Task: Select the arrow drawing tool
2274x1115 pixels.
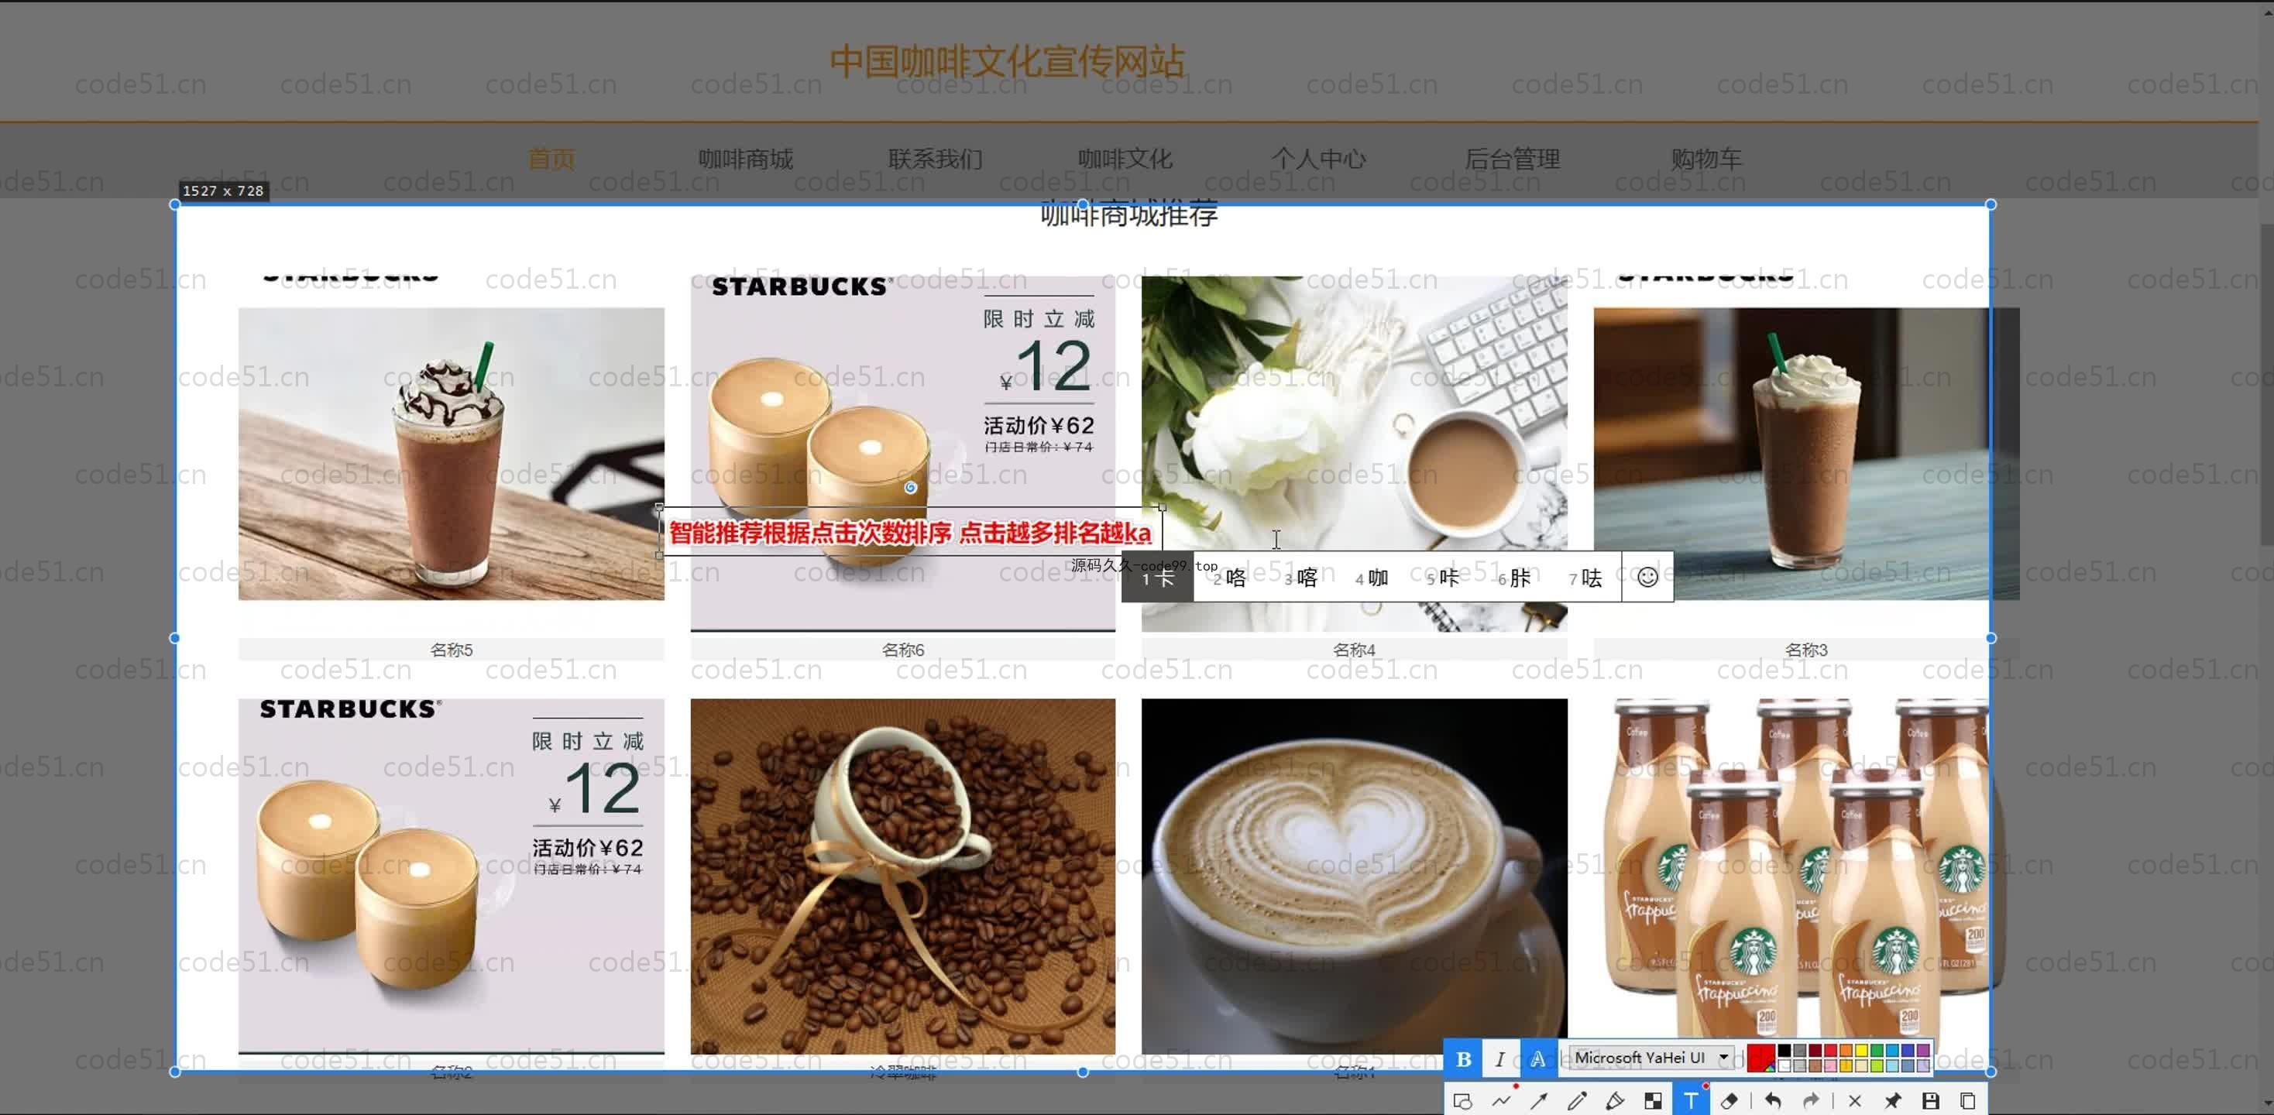Action: pyautogui.click(x=1539, y=1101)
